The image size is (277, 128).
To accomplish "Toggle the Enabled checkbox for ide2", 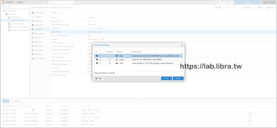I will pyautogui.click(x=110, y=56).
